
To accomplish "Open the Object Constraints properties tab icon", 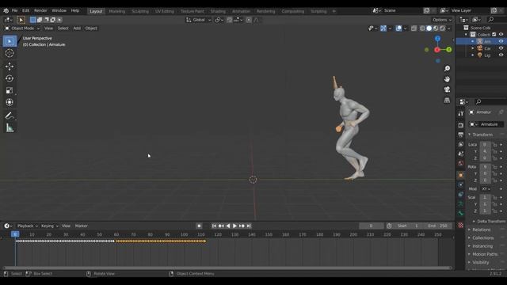I will pos(461,195).
